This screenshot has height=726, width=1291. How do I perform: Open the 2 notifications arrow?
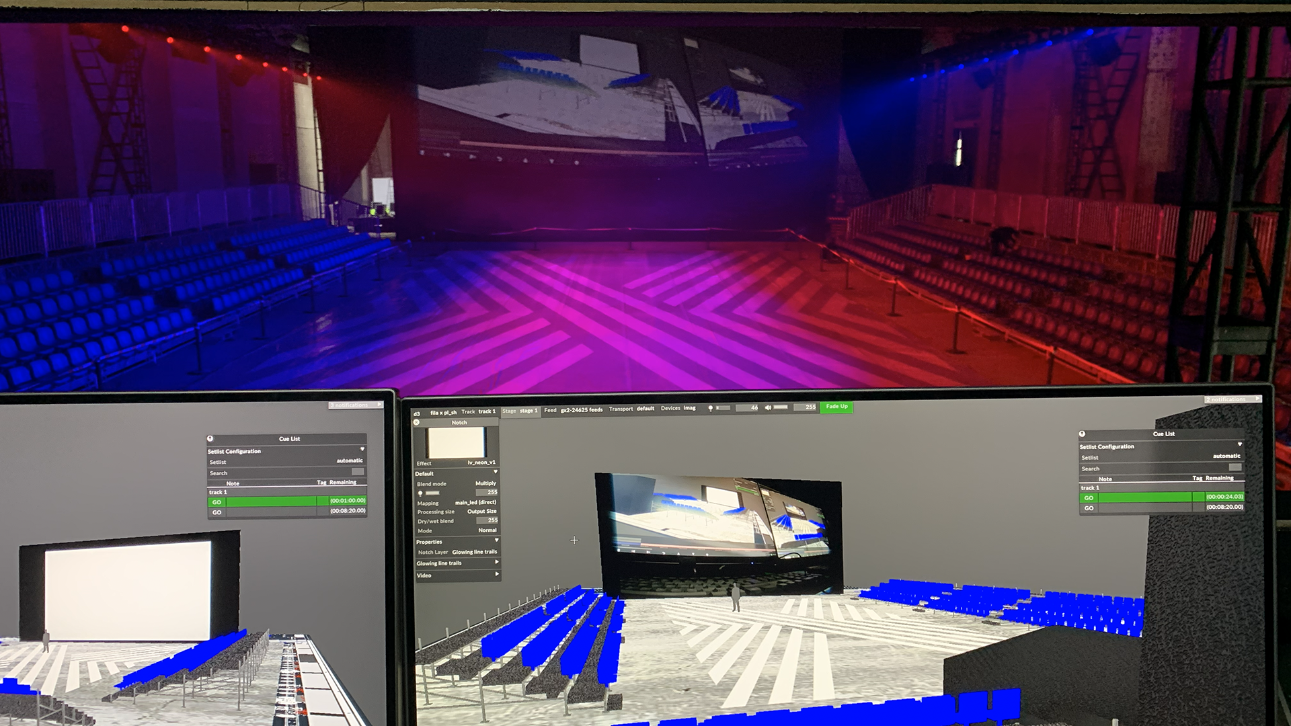1257,399
